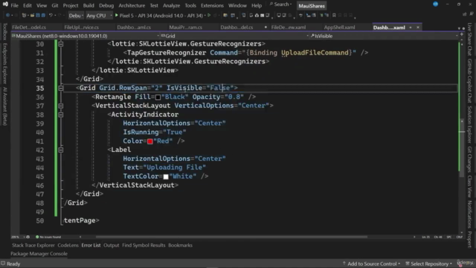Click the Black color swatch on line 36

click(158, 98)
